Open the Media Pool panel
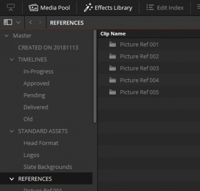The width and height of the screenshot is (200, 191). coord(50,8)
